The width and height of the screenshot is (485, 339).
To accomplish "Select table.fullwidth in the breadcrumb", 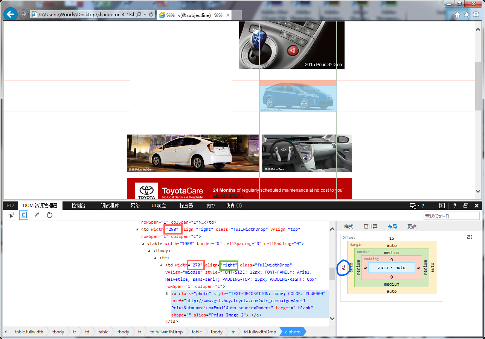I will (29, 332).
